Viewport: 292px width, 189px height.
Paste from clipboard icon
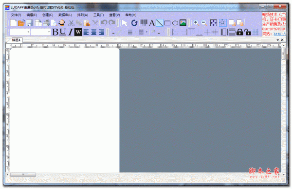click(x=87, y=23)
